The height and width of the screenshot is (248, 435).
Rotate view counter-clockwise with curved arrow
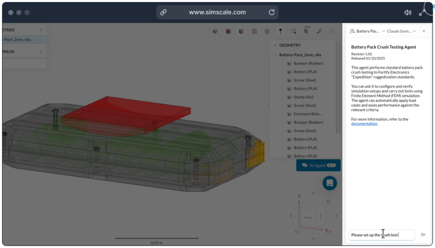pos(298,231)
